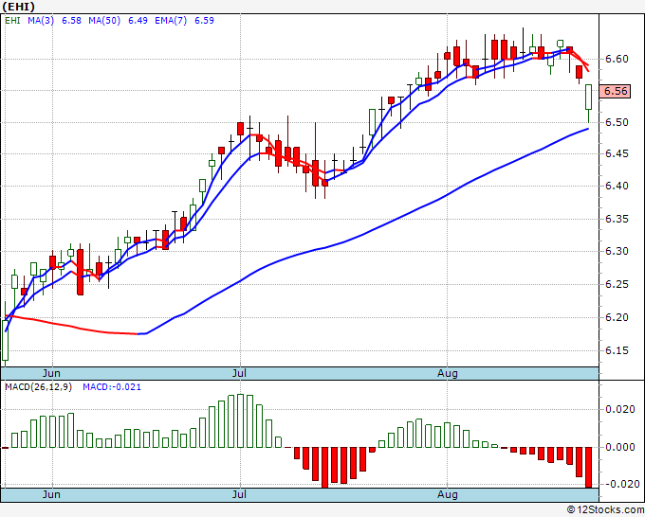
Task: Click the 0.000 MACD axis label
Action: pos(620,447)
